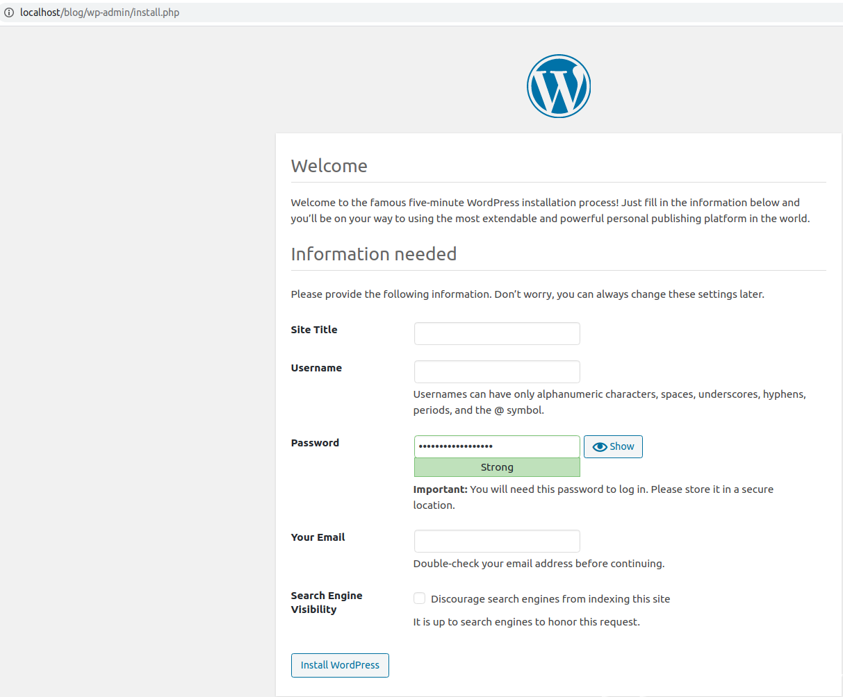Click the WordPress logo at the top

[x=559, y=86]
